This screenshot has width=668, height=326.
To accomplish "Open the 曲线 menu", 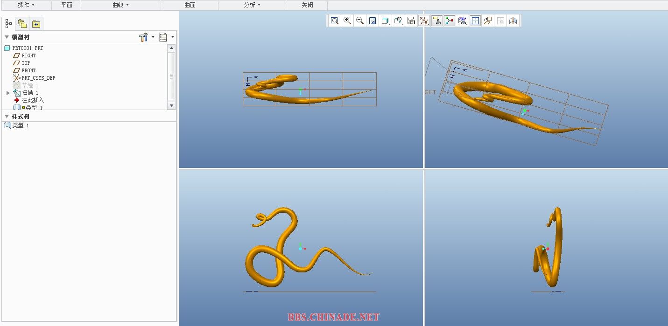I will pos(120,5).
